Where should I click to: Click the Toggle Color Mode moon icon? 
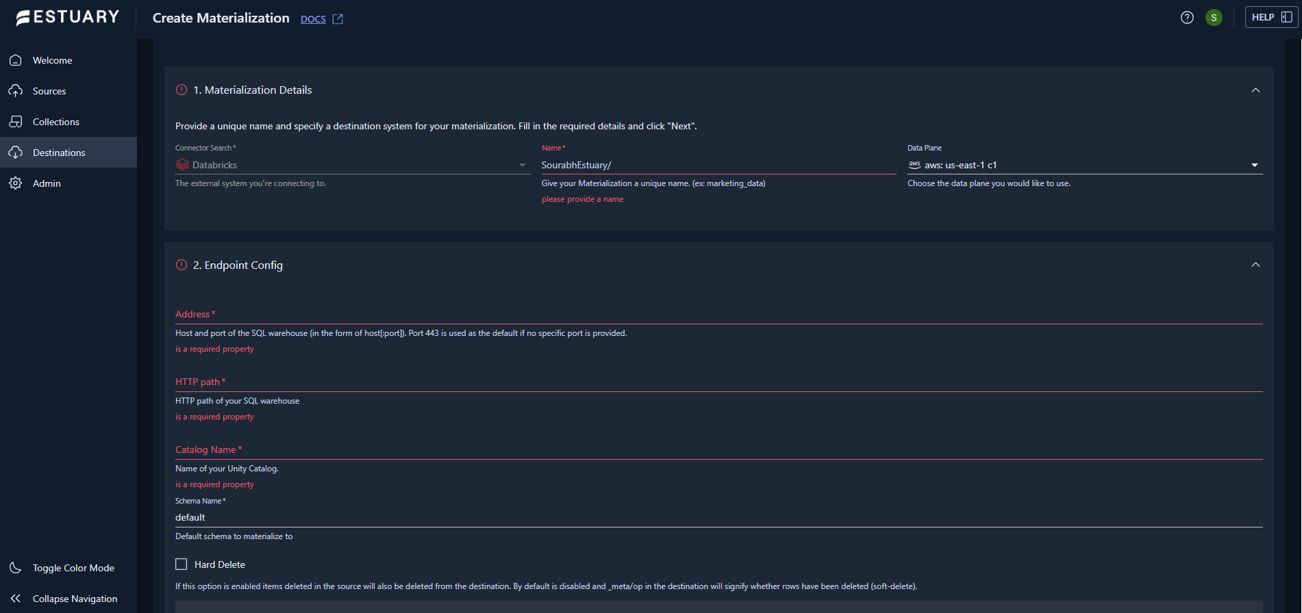click(16, 568)
